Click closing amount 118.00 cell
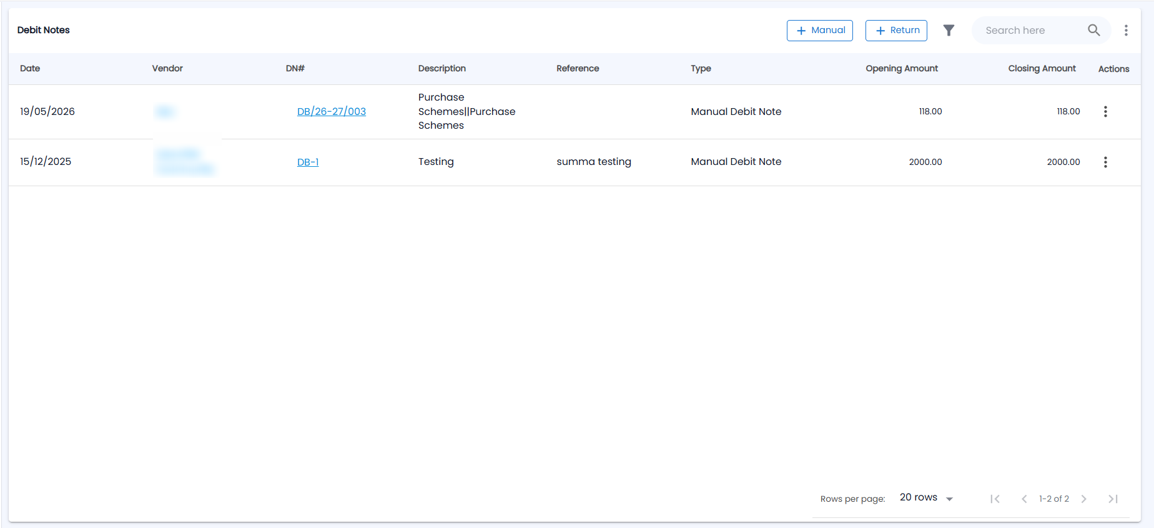 pyautogui.click(x=1068, y=112)
